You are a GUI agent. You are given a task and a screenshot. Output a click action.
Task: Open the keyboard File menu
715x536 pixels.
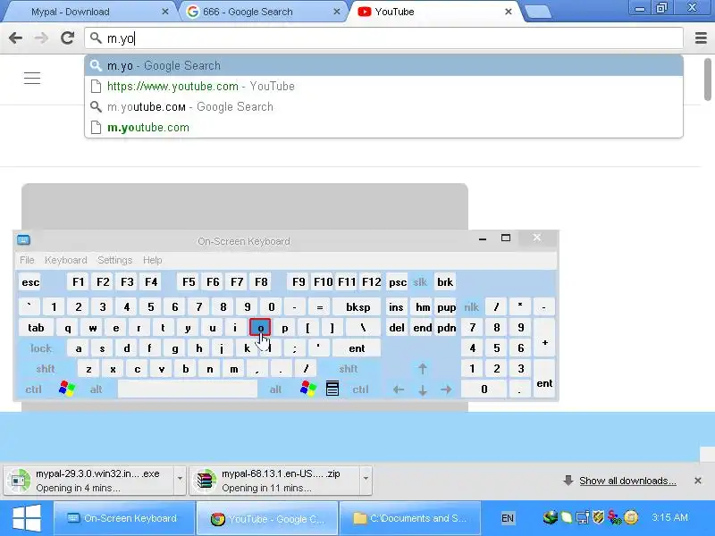tap(27, 260)
